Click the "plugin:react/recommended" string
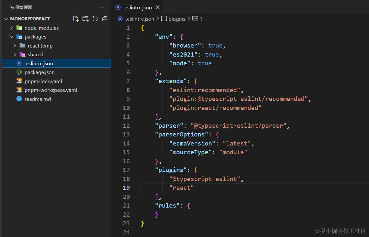Screen dimensions: 369x237 pyautogui.click(x=215, y=108)
